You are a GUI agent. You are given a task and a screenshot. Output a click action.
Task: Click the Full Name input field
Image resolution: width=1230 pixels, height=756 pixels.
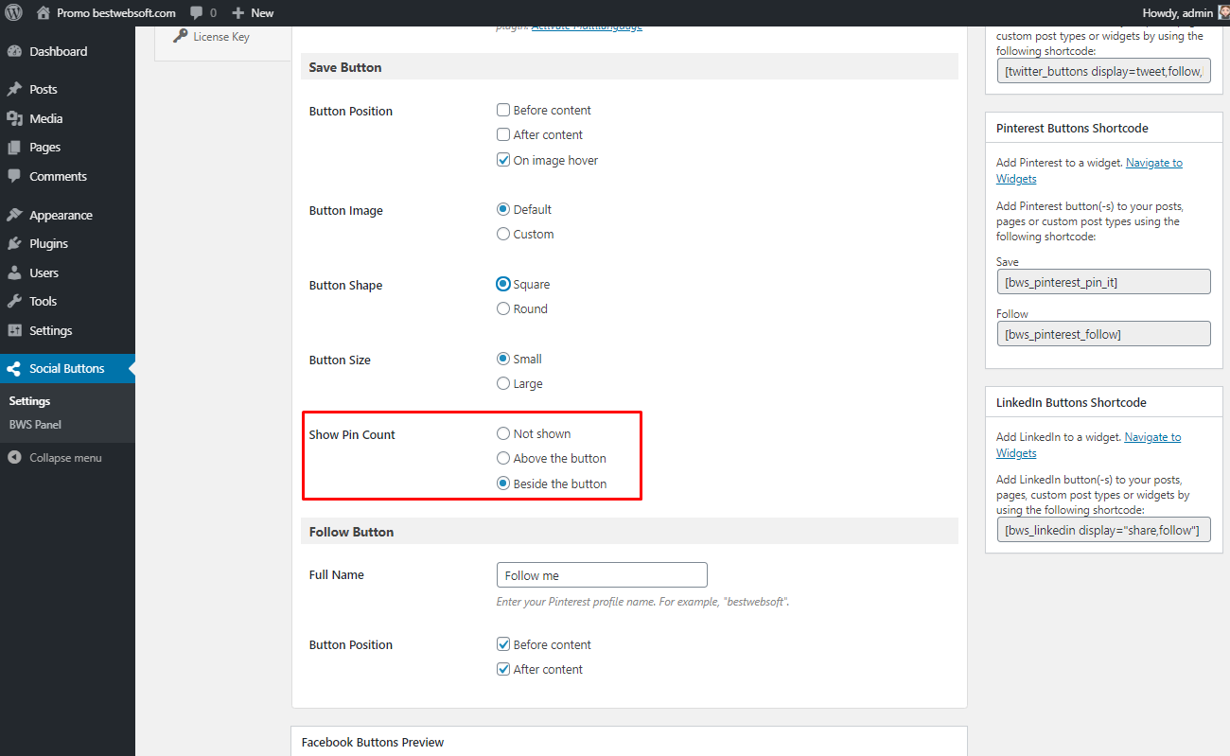[602, 575]
